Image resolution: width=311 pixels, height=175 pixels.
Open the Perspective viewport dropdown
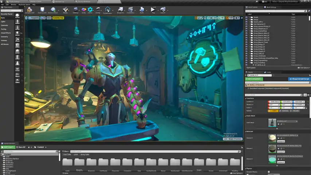(34, 17)
